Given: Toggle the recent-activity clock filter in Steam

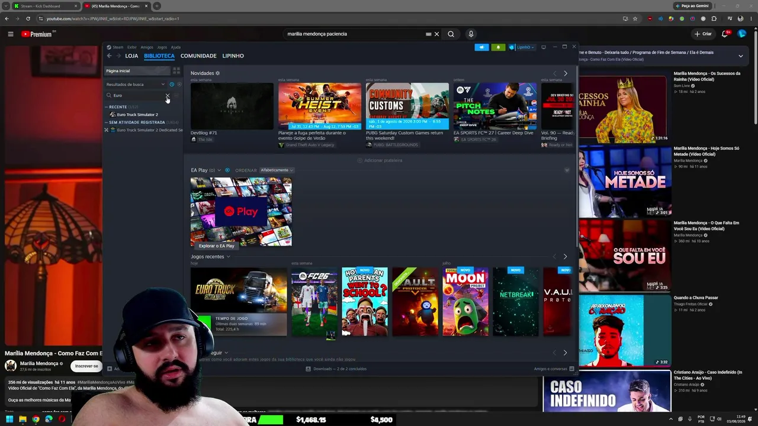Looking at the screenshot, I should pyautogui.click(x=172, y=85).
